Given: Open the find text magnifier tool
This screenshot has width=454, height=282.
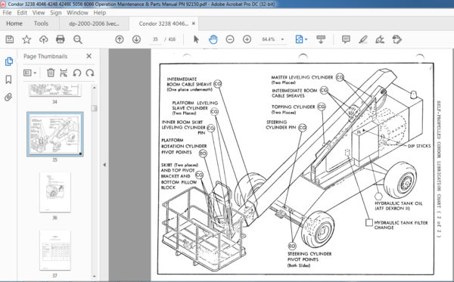Looking at the screenshot, I should click(x=78, y=39).
